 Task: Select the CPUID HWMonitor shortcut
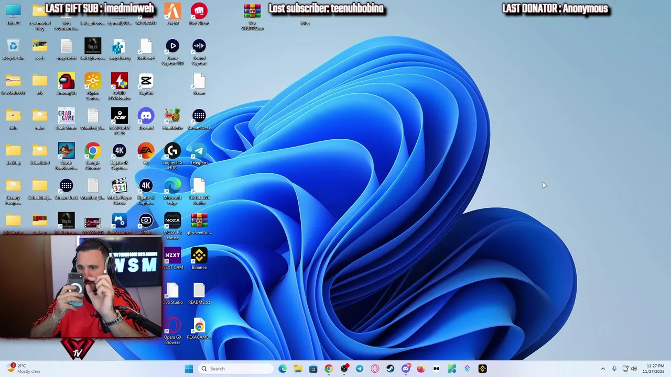tap(120, 87)
